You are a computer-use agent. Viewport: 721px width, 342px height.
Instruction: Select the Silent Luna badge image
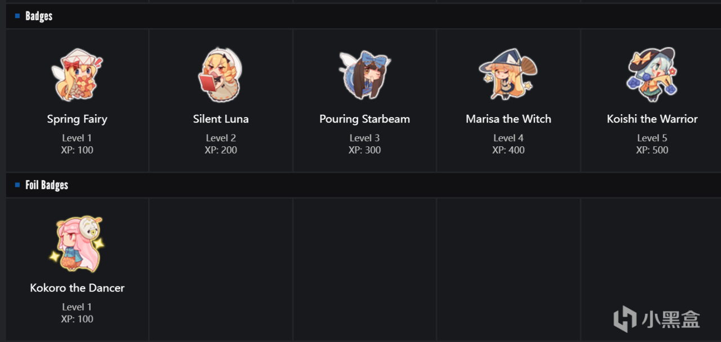coord(220,75)
